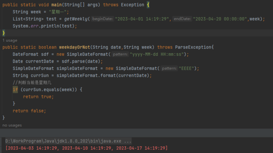273x153 pixels.
Task: Click the sdf.parse(date) call
Action: pos(81,61)
